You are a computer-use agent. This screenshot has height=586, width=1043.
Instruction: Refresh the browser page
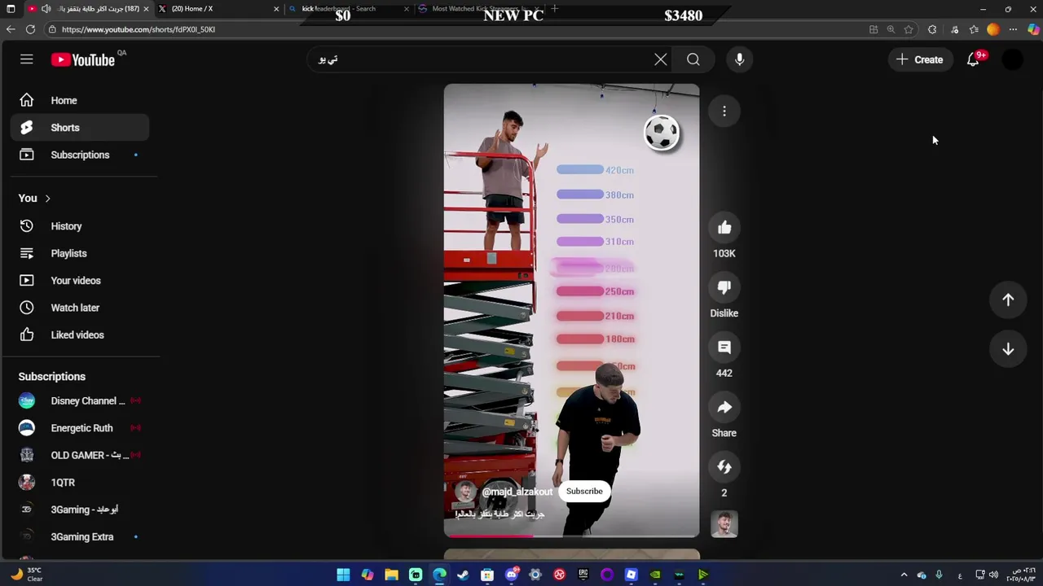tap(30, 29)
